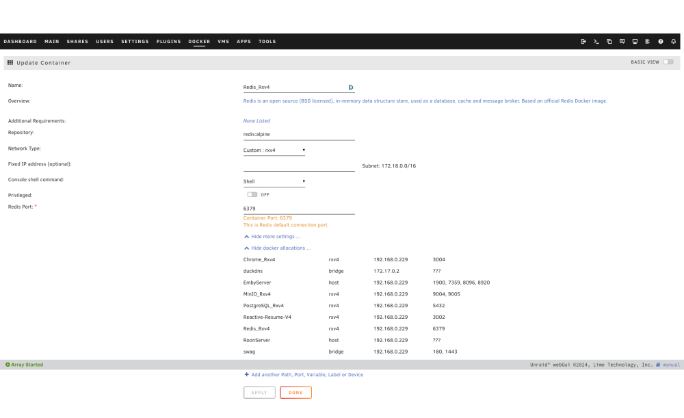Click the feedback speech bubble icon

point(622,42)
